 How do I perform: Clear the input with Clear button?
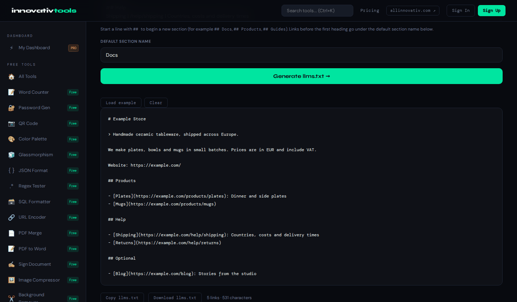click(156, 103)
